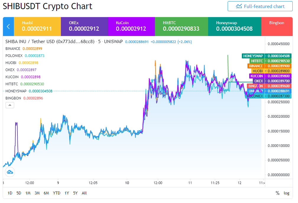Click the BINANCE legend entry
298x203 pixels.
click(x=24, y=49)
